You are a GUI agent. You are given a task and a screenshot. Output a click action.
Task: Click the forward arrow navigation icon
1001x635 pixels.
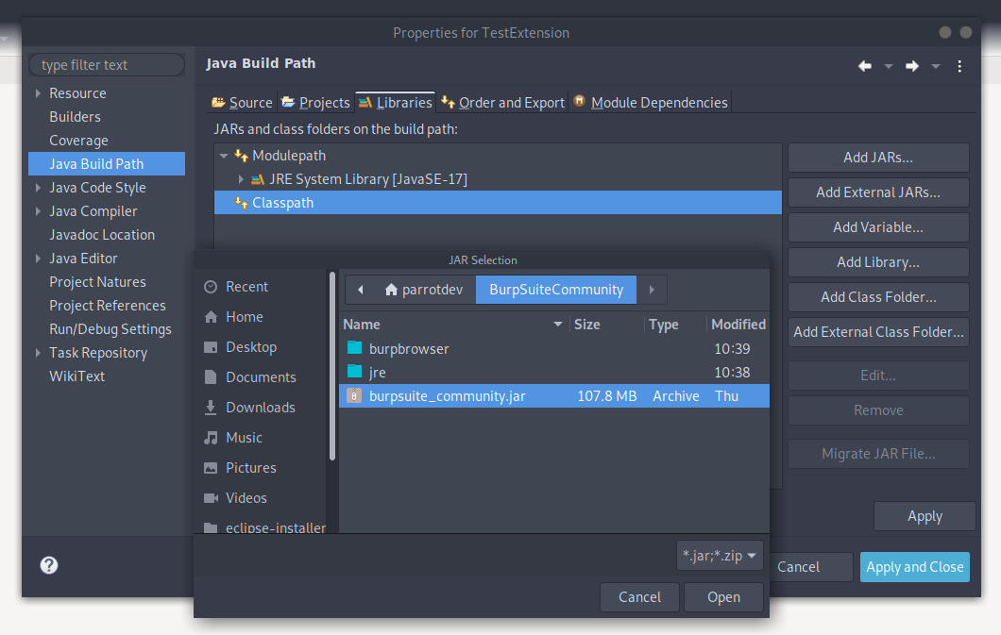tap(911, 66)
